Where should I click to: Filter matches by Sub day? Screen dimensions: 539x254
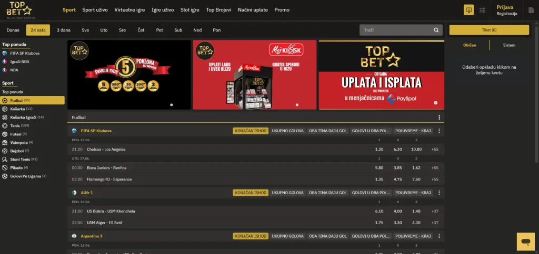[178, 30]
